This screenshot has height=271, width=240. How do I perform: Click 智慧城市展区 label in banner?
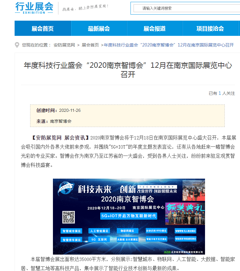coord(71,231)
